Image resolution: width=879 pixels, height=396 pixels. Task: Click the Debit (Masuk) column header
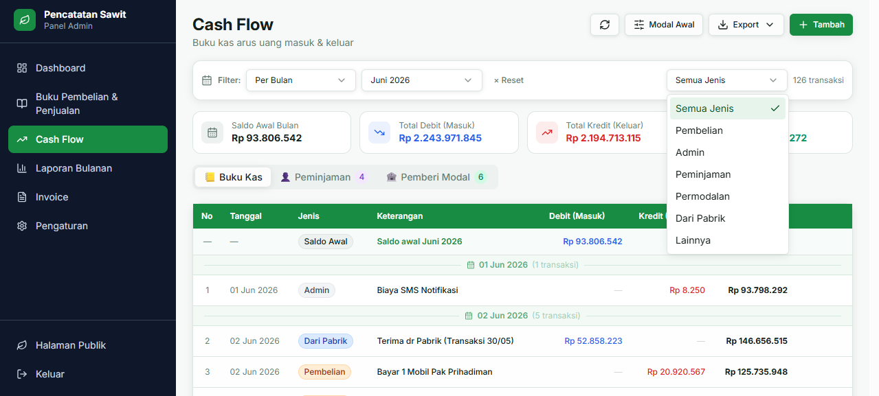[x=577, y=216]
